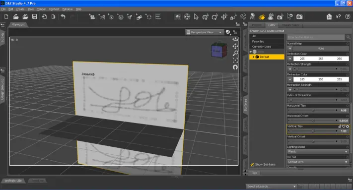Screen dimensions: 353x190
Task: Click the Render camera icon in toolbar
Action: (x=299, y=17)
